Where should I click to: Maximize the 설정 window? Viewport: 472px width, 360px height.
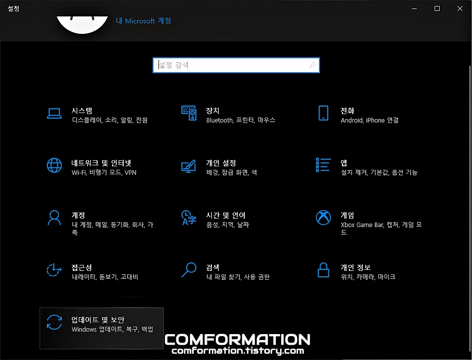pyautogui.click(x=437, y=8)
